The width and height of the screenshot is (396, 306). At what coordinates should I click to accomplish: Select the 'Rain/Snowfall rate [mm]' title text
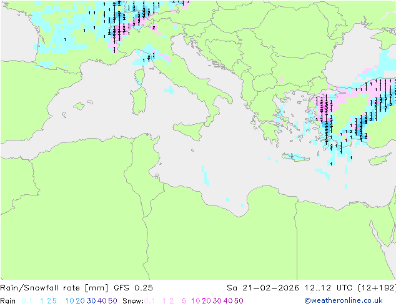[54, 288]
